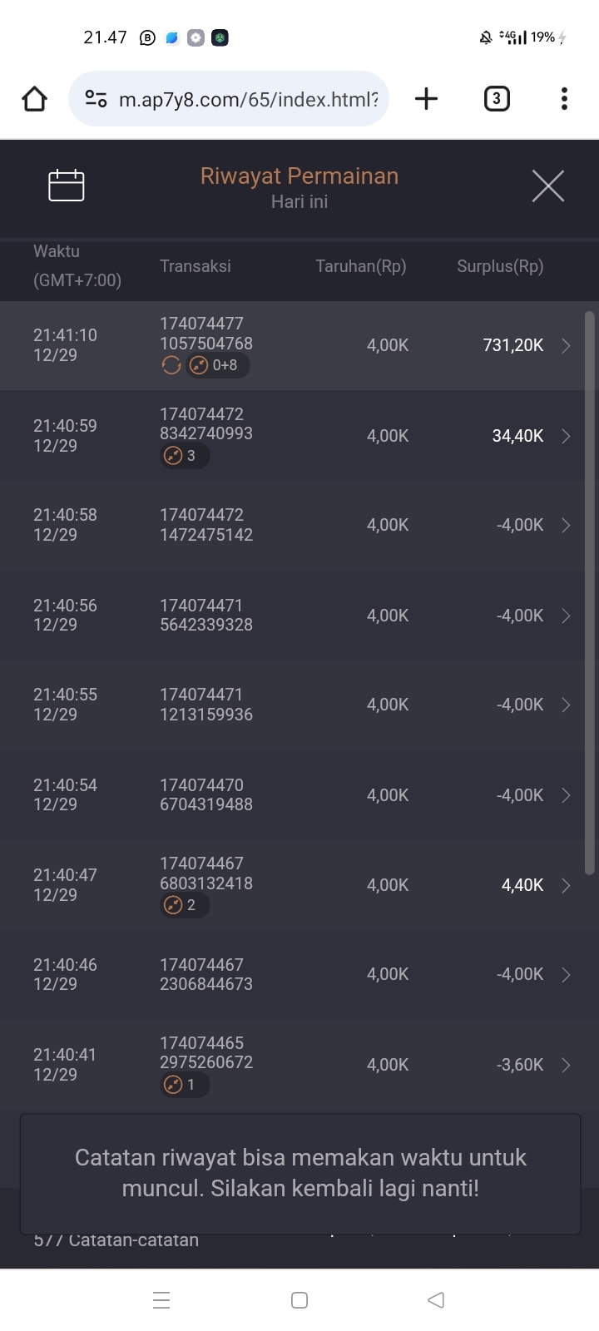Expand the 4,40K surplus row chevron
The height and width of the screenshot is (1331, 599).
click(567, 886)
